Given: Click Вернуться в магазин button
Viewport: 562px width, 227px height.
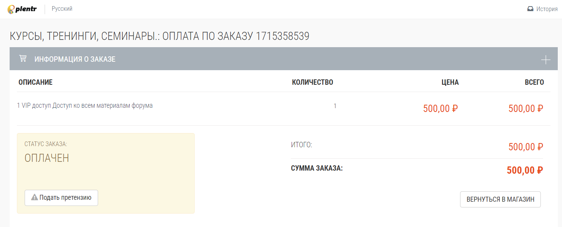Looking at the screenshot, I should [500, 199].
